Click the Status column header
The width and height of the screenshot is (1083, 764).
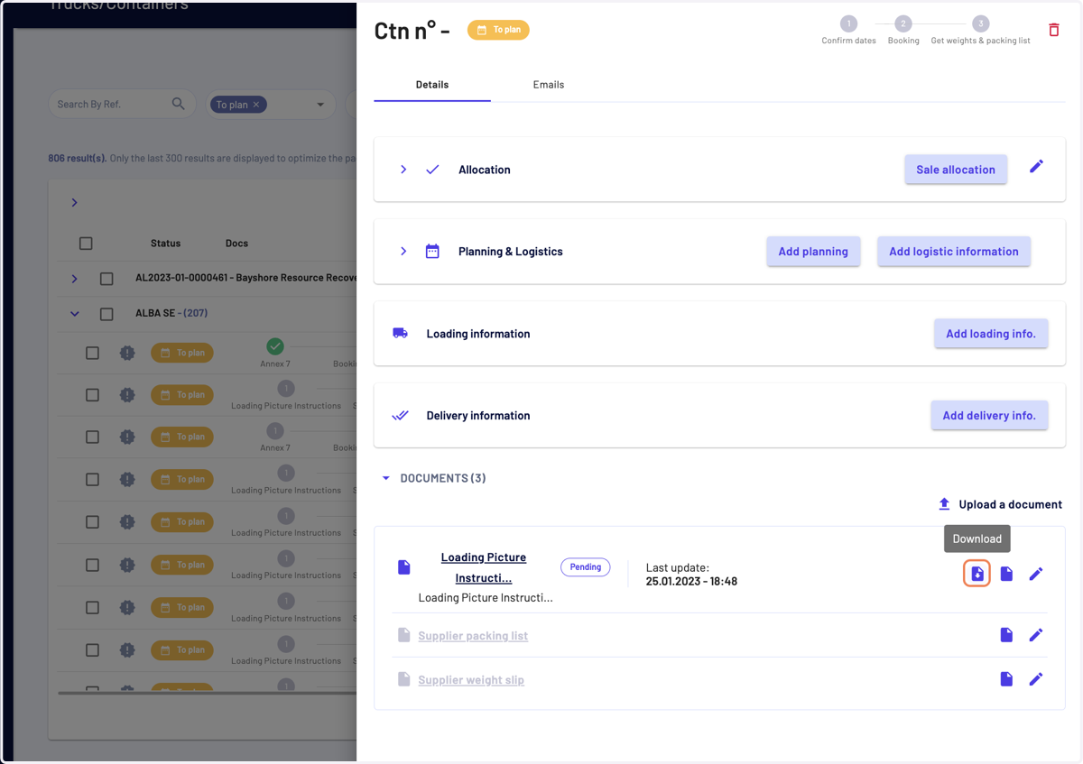coord(165,244)
